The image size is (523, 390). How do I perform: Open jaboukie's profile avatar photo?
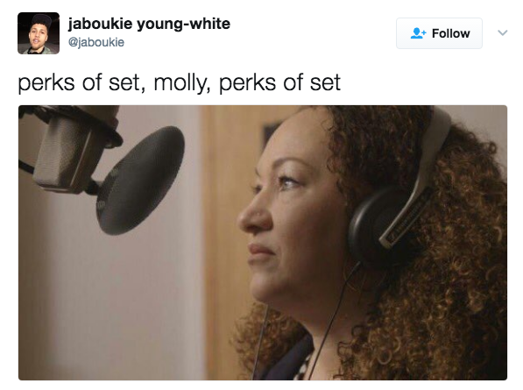[x=39, y=33]
